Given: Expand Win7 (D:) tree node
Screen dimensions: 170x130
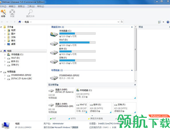Looking at the screenshot, I should pos(5,58).
